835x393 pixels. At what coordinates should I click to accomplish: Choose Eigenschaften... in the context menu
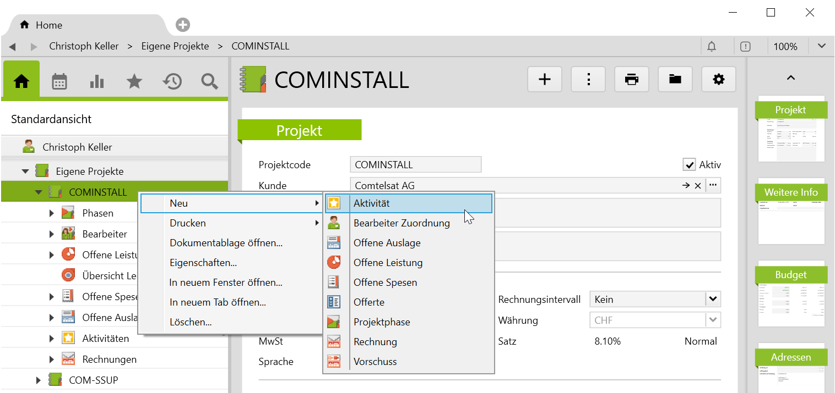(x=203, y=263)
